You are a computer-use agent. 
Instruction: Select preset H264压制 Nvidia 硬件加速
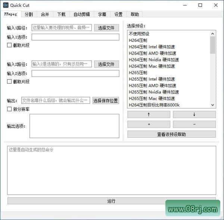[169, 60]
